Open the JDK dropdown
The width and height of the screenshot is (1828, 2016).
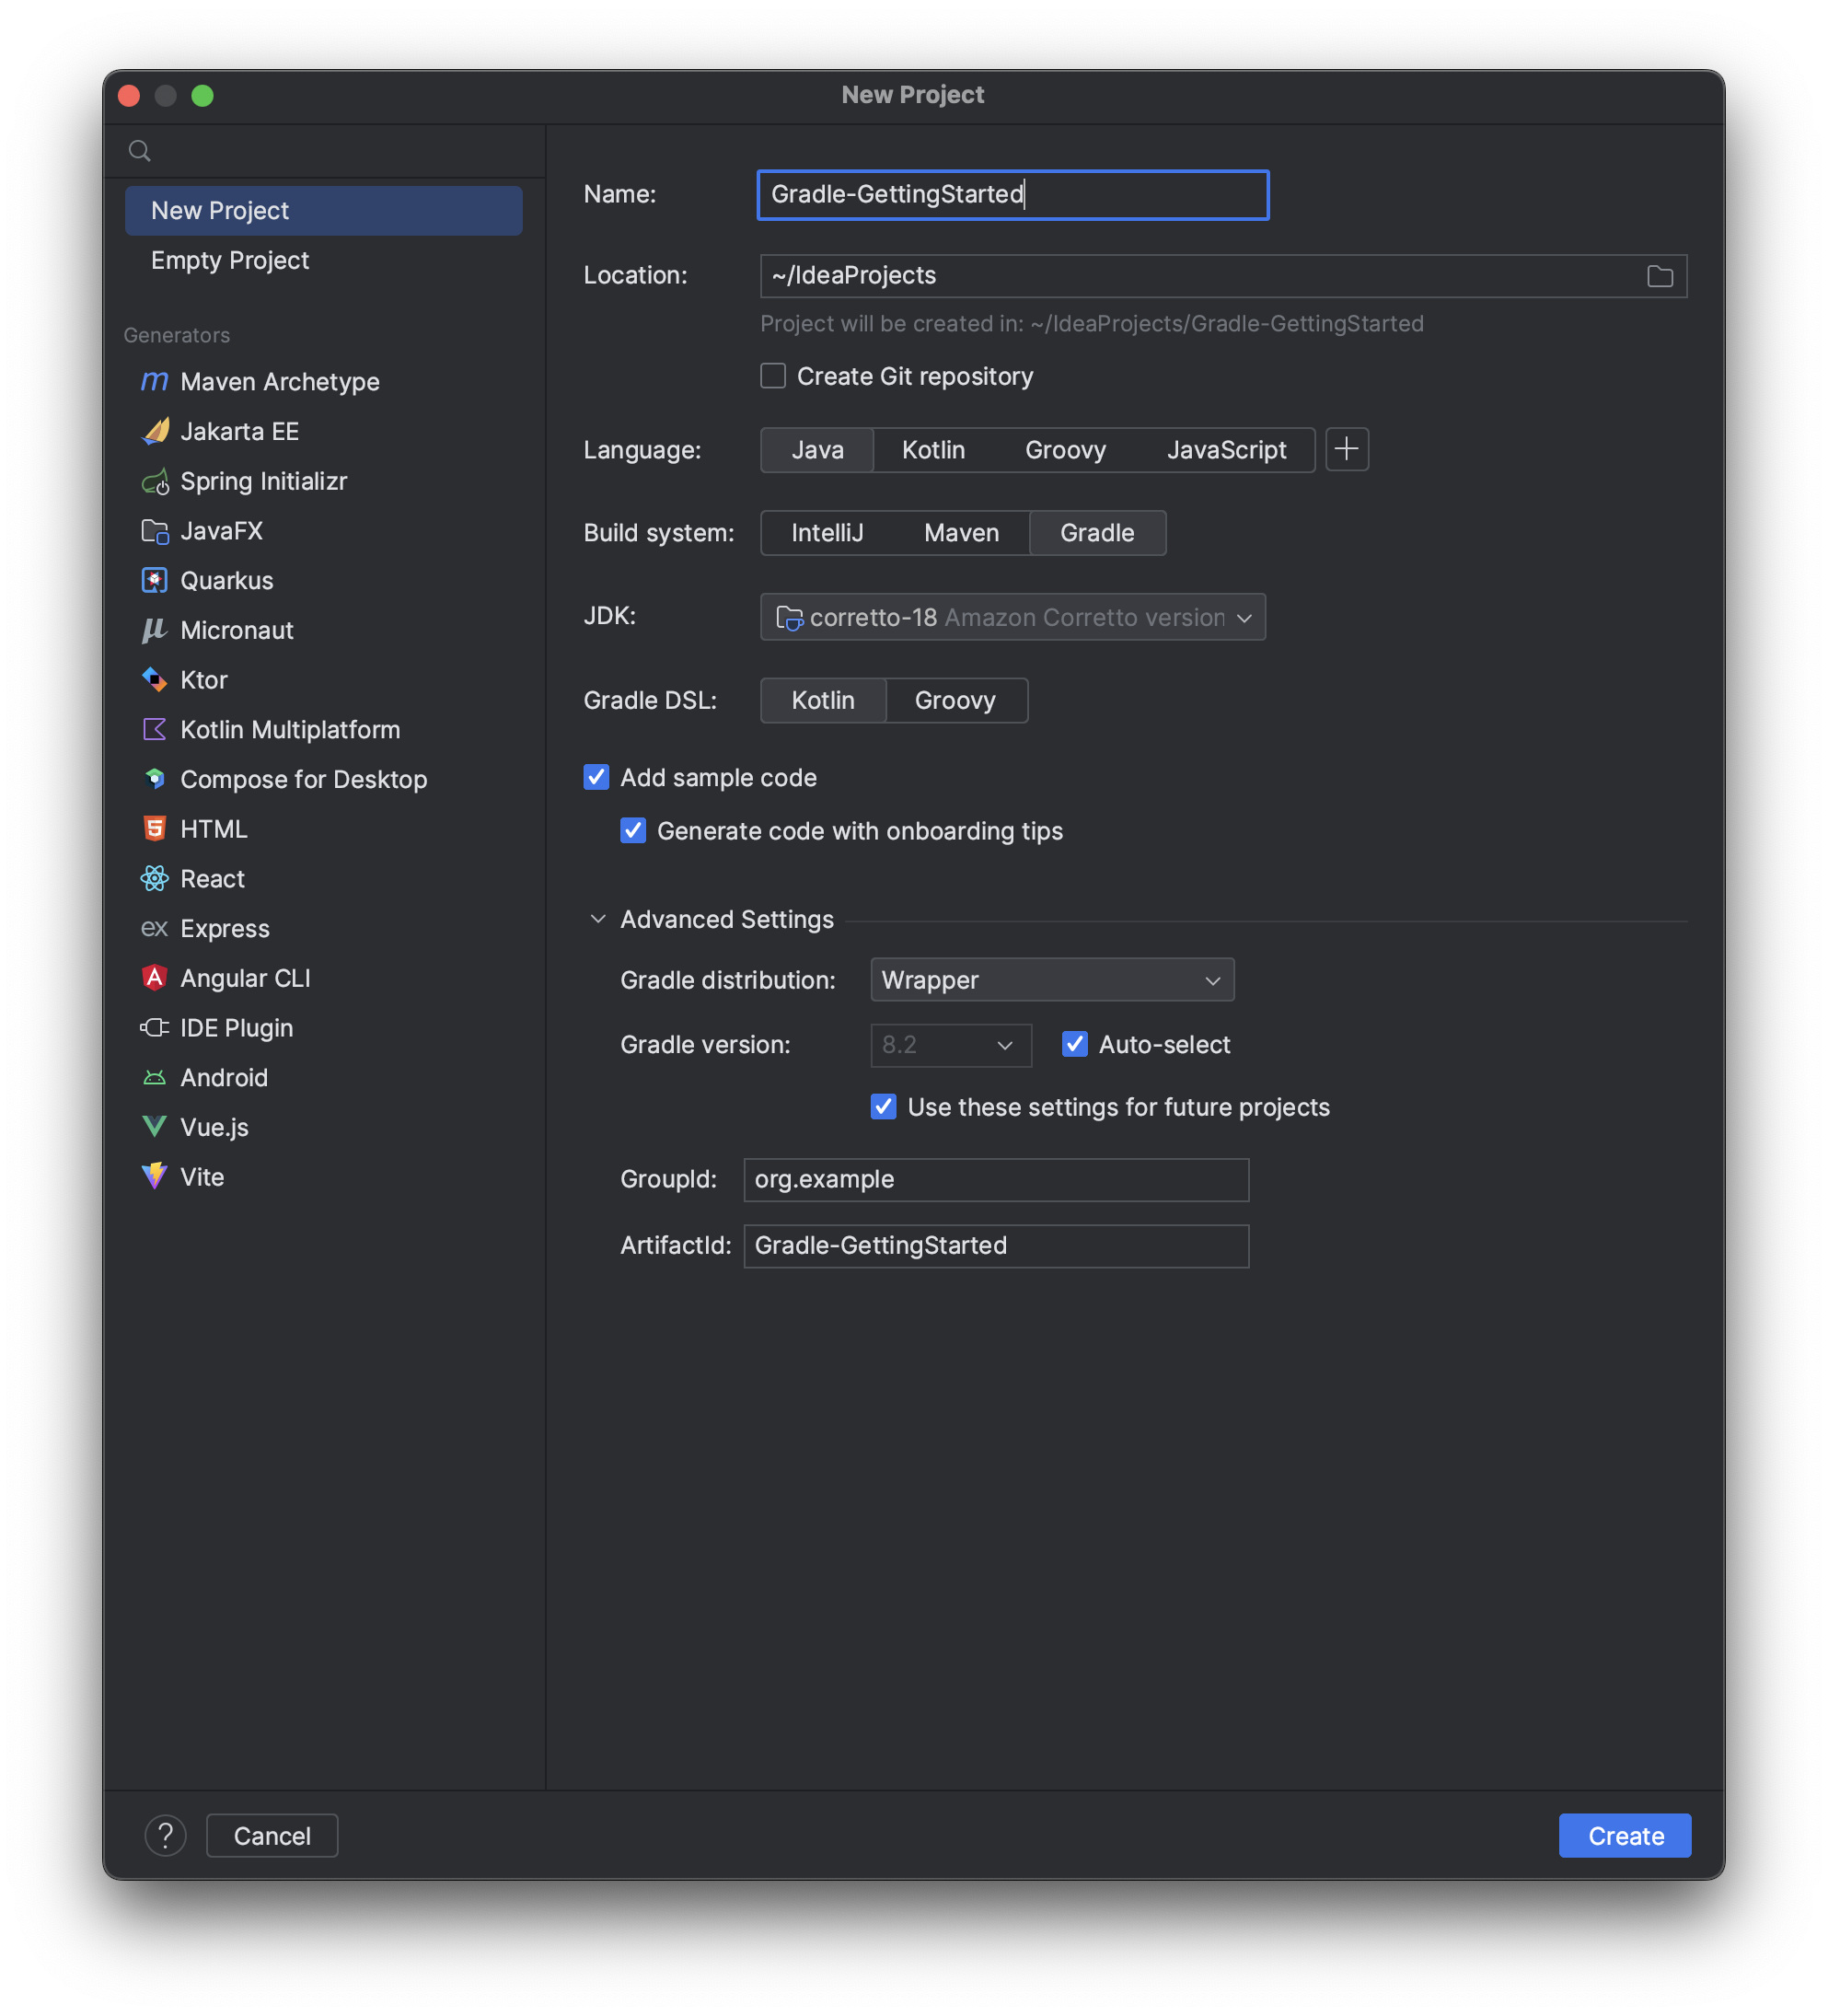click(x=1013, y=617)
